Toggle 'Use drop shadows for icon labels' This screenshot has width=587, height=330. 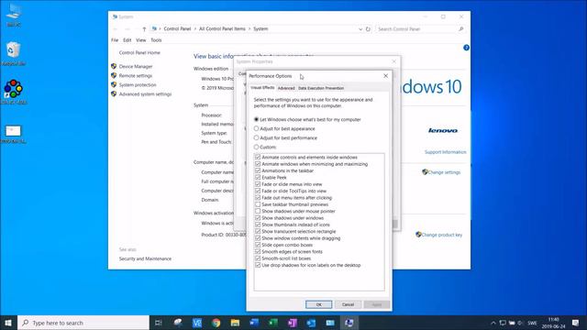(258, 265)
